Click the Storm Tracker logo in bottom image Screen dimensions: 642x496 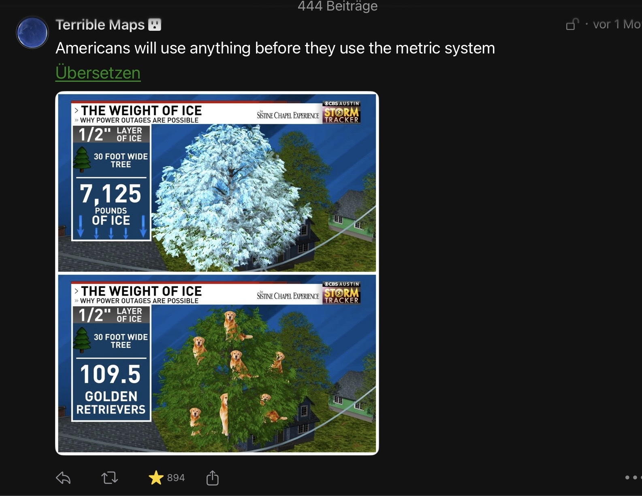(341, 293)
